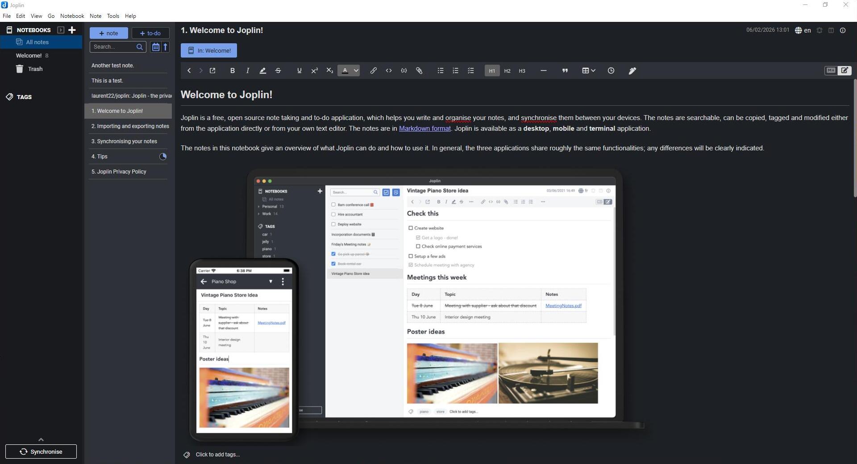Click the Synchronise button
The image size is (857, 464).
coord(41,452)
